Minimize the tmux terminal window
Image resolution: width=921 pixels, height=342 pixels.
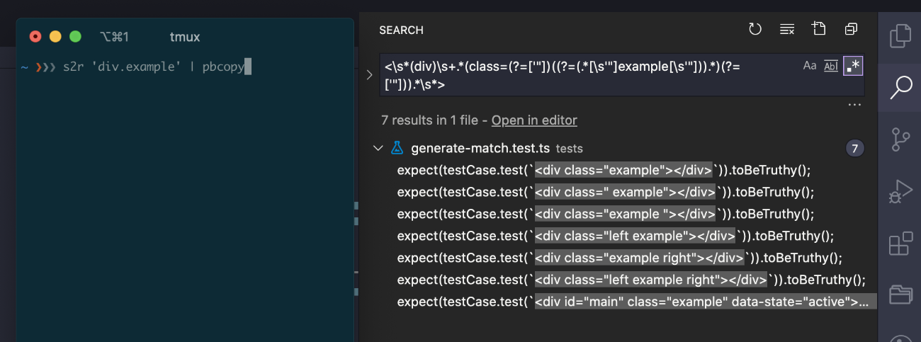click(x=55, y=37)
